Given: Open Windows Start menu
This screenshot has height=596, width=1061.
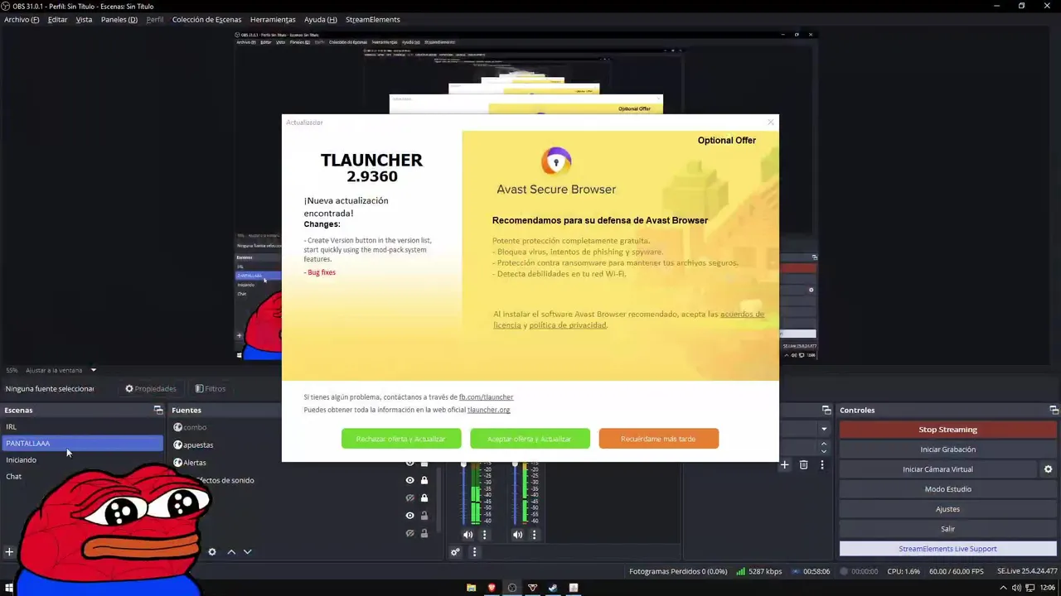Looking at the screenshot, I should 7,589.
